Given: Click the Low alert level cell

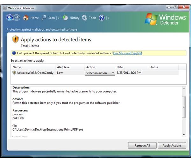Looking at the screenshot, I should pyautogui.click(x=60, y=73).
